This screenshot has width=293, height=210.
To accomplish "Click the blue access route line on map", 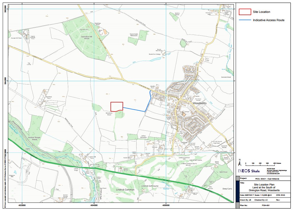I will click(134, 109).
